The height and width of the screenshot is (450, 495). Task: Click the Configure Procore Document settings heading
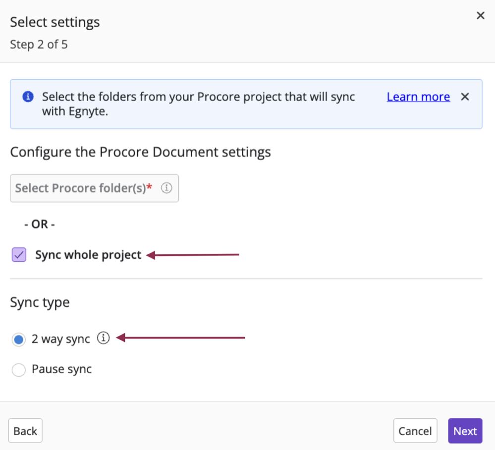click(x=140, y=152)
